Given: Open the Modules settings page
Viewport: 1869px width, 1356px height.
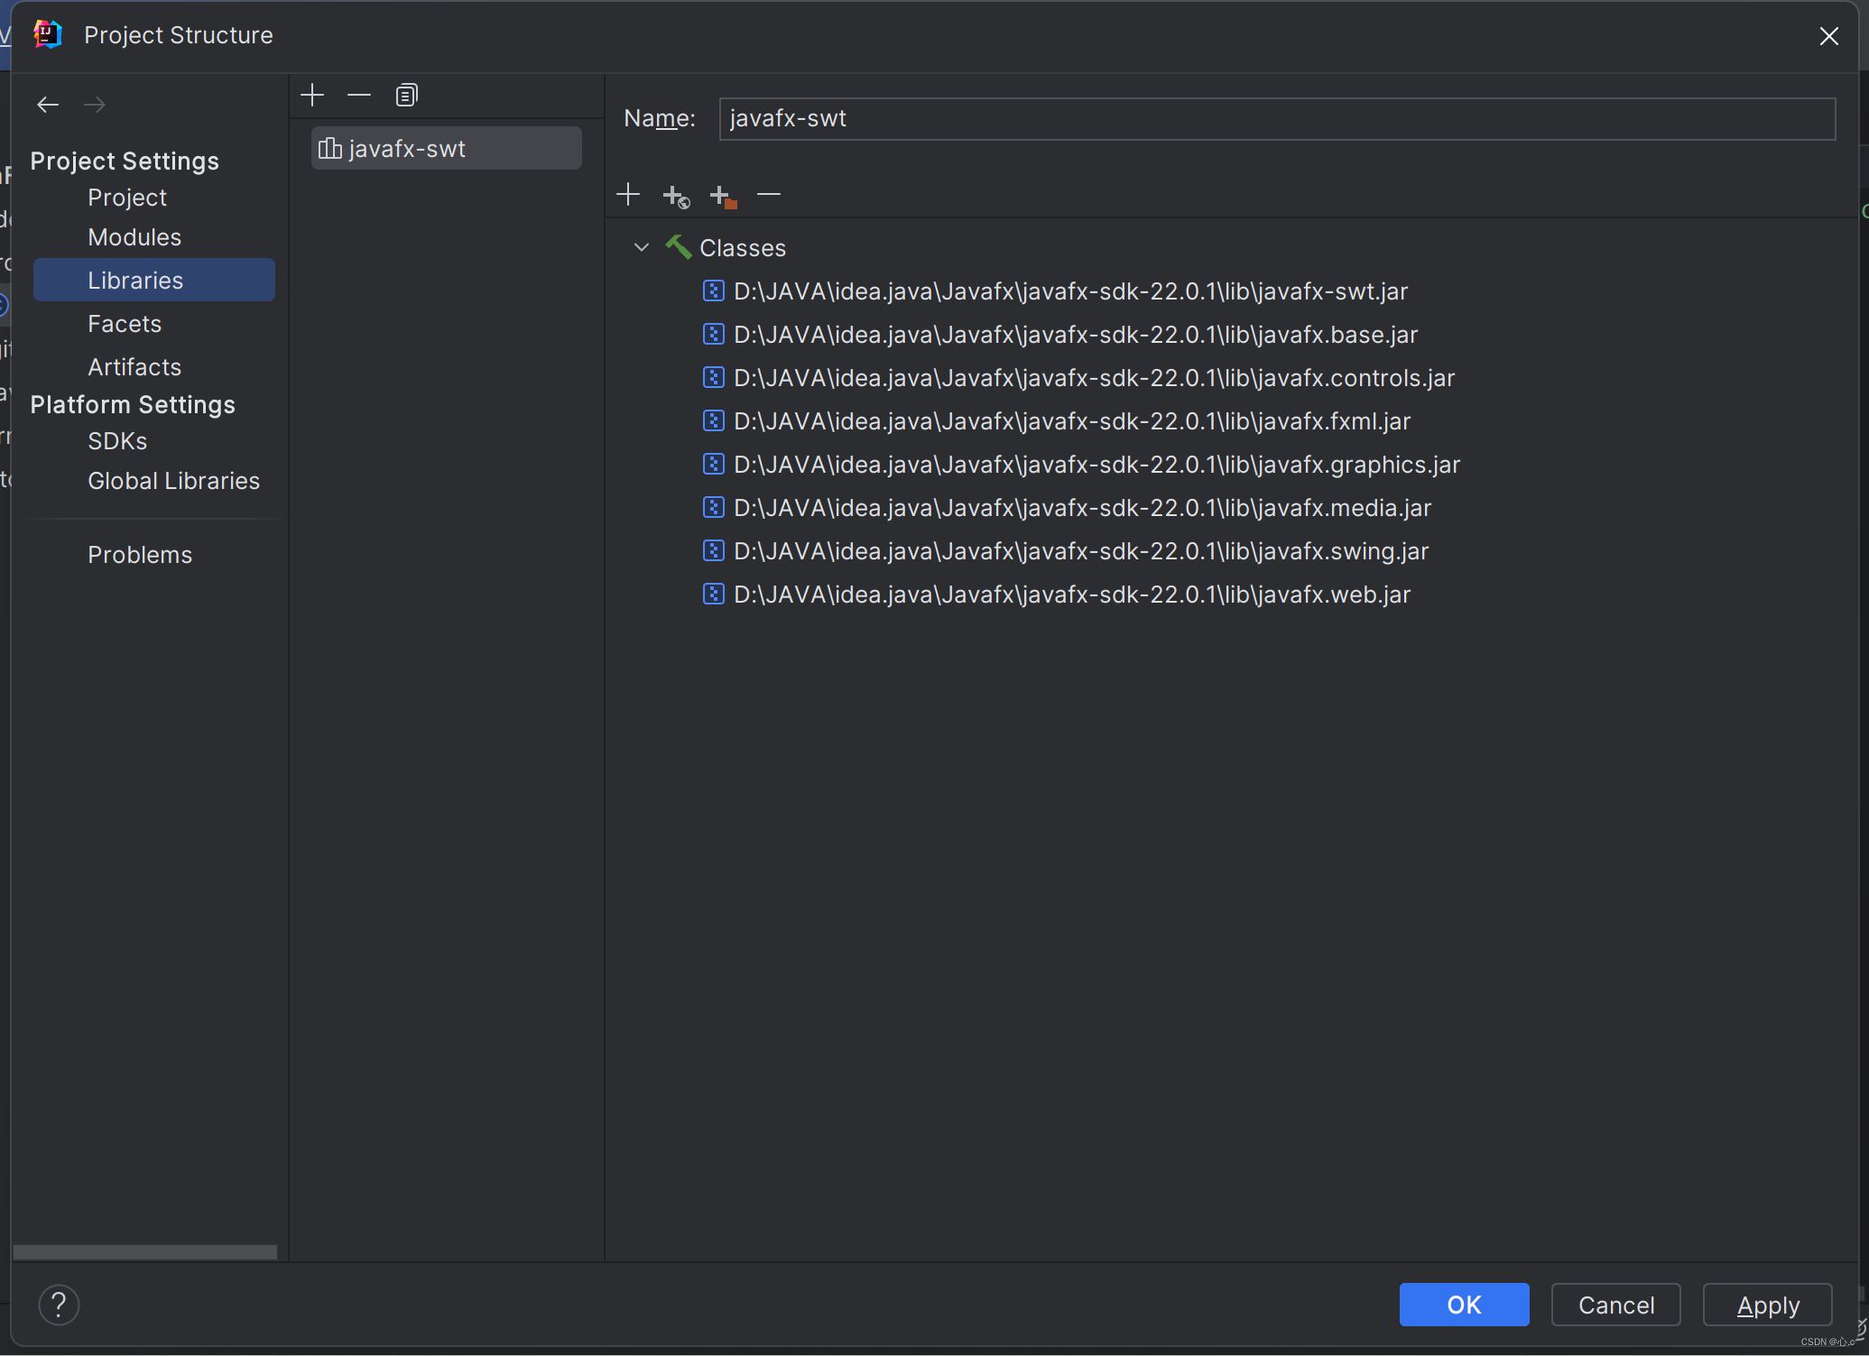Looking at the screenshot, I should pyautogui.click(x=134, y=237).
